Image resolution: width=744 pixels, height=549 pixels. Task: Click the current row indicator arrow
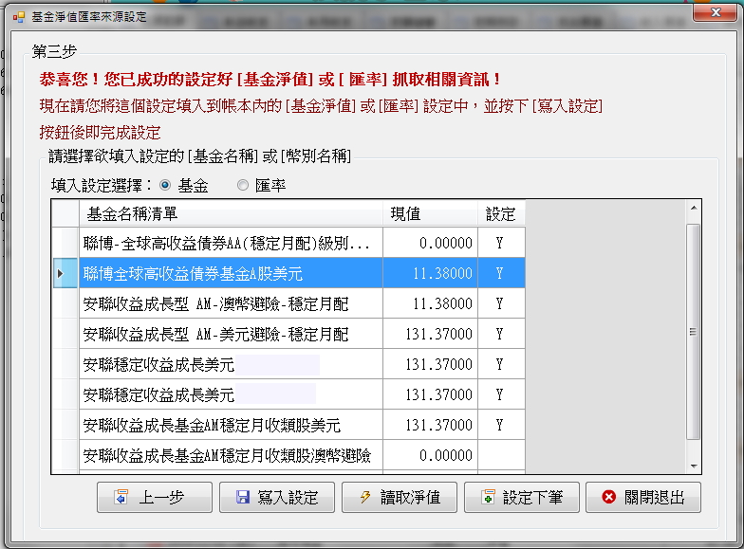point(60,273)
